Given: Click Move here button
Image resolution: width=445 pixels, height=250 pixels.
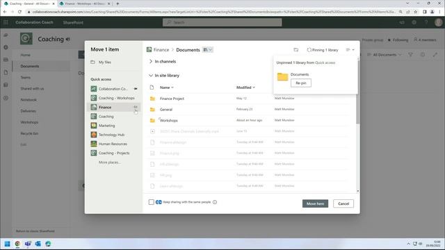Looking at the screenshot, I should [x=315, y=203].
